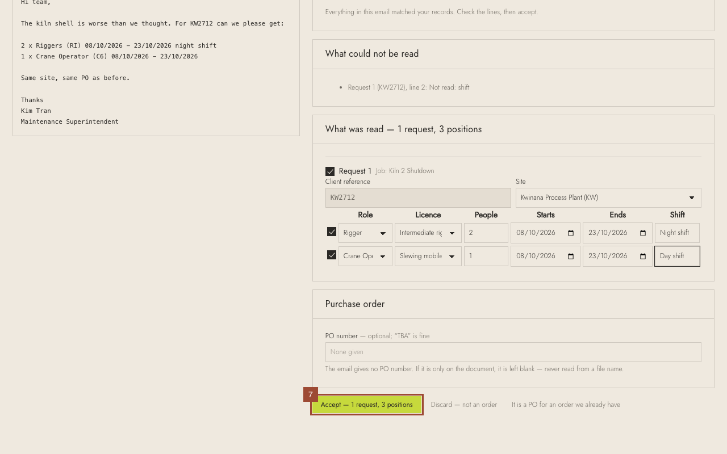The width and height of the screenshot is (727, 454).
Task: Click Rigger start date 08/10/2026 field
Action: click(x=545, y=233)
